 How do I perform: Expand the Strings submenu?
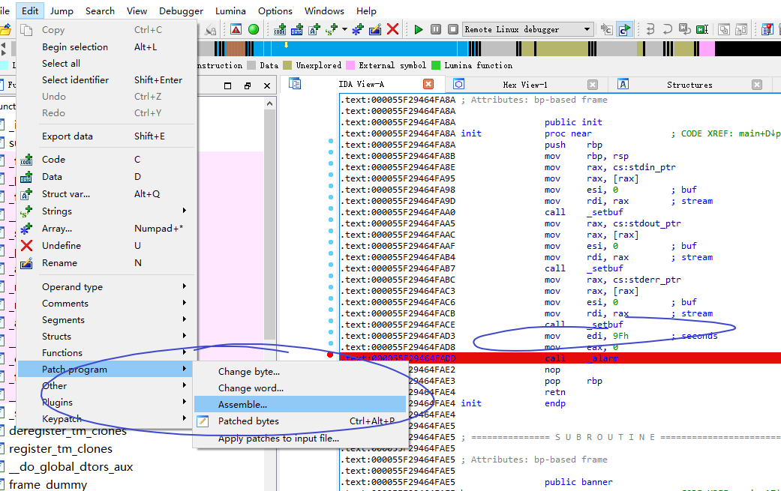click(x=107, y=211)
